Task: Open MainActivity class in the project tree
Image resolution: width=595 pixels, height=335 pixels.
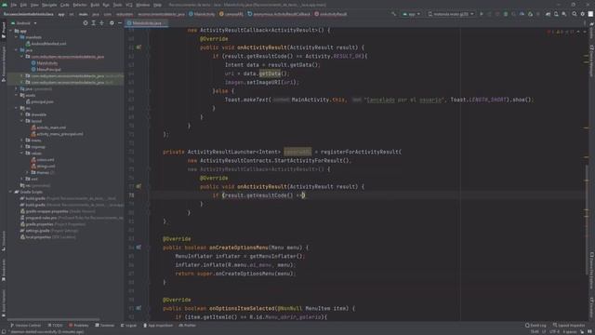Action: [x=45, y=63]
